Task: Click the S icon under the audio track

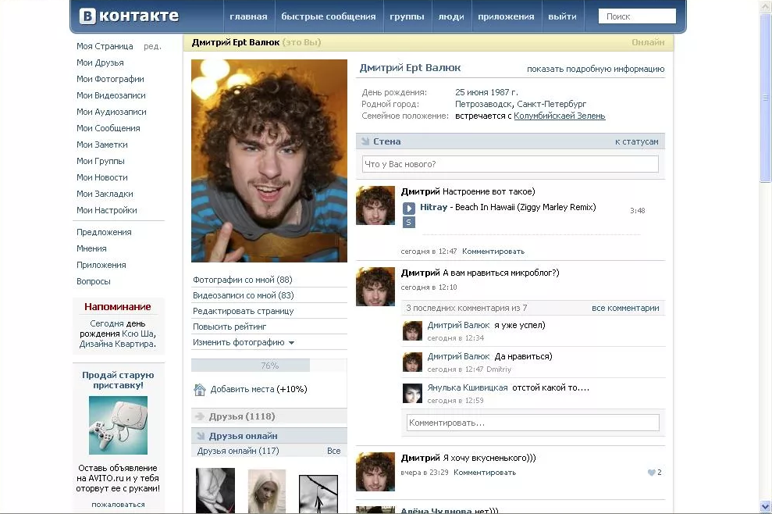Action: [x=409, y=223]
